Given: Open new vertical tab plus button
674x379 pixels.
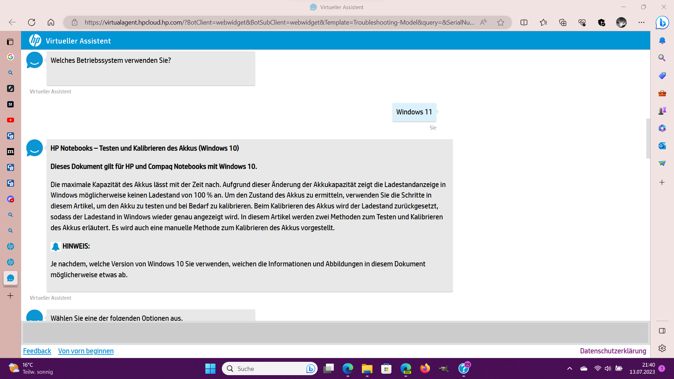Looking at the screenshot, I should 11,296.
